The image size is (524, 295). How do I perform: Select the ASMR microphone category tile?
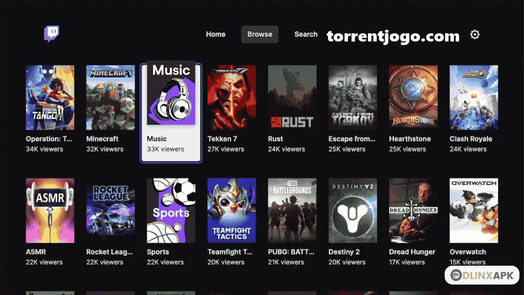(x=50, y=210)
